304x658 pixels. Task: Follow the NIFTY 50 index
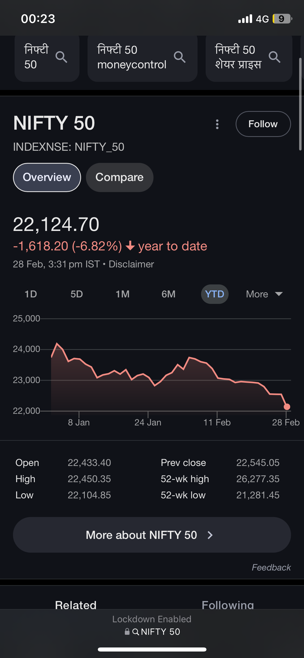[263, 124]
